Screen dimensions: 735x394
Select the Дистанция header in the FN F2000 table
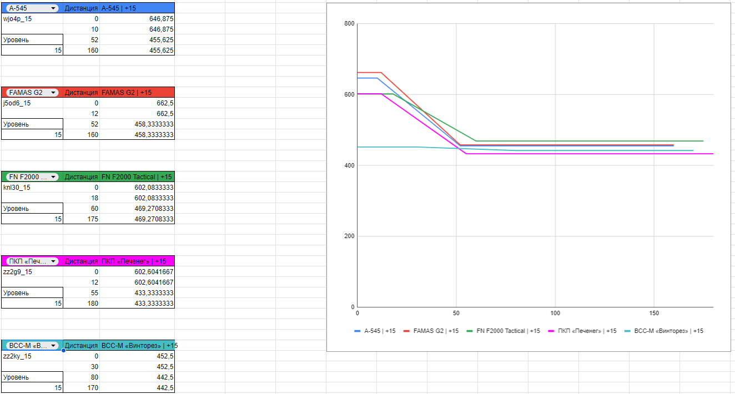pyautogui.click(x=82, y=176)
